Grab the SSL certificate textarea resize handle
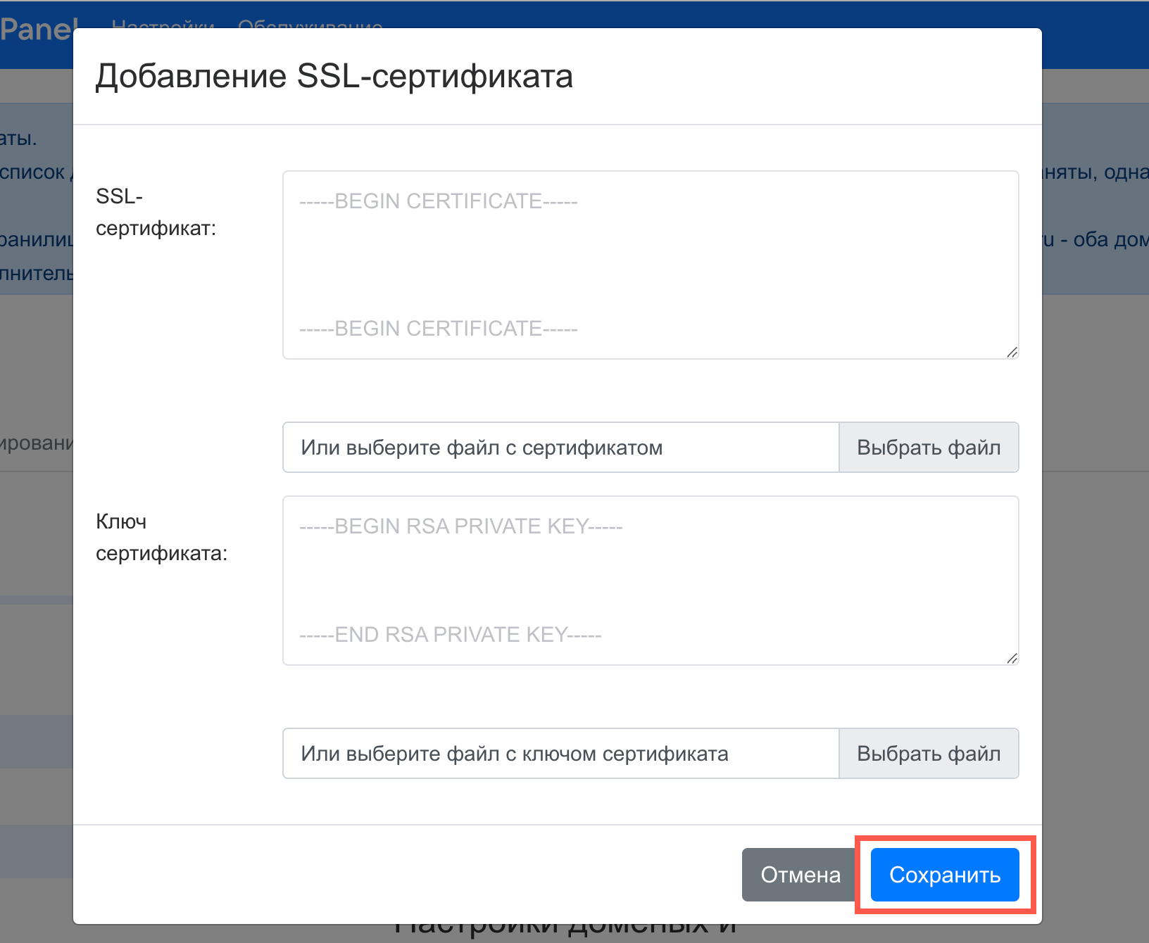The image size is (1149, 943). click(1012, 353)
